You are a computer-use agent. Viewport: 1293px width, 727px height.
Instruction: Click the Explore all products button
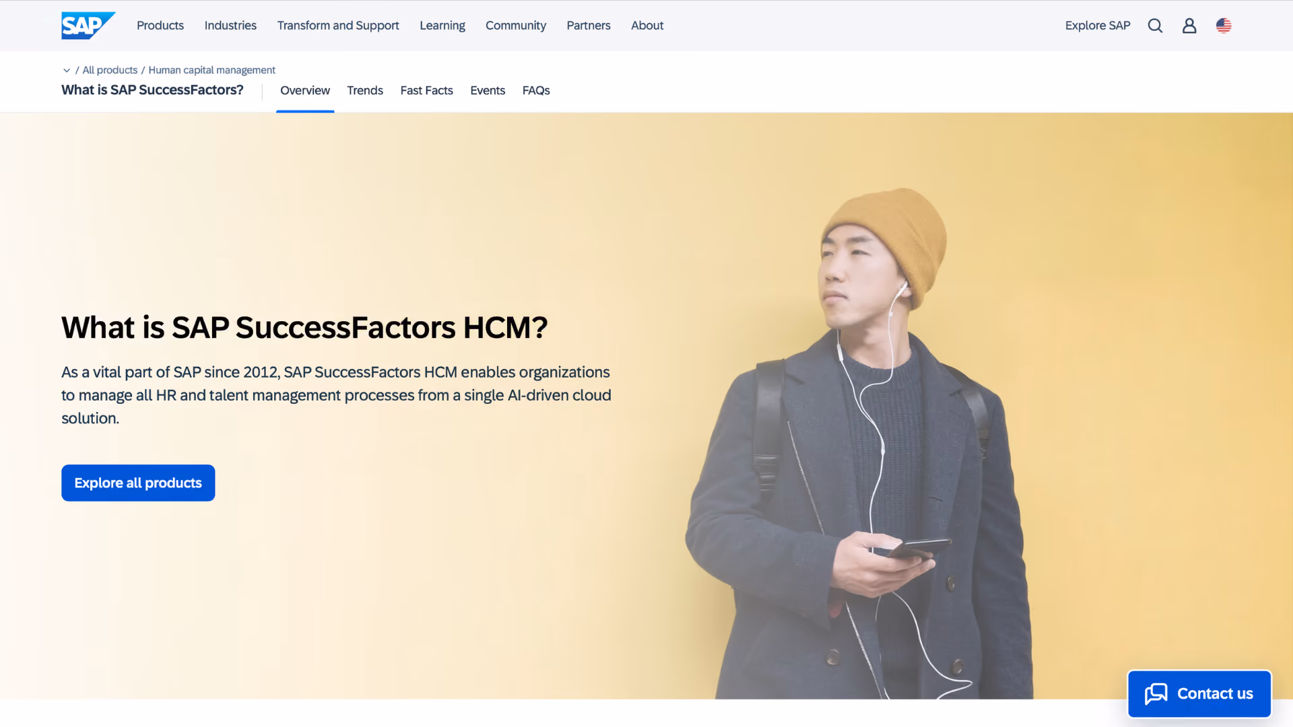tap(138, 483)
